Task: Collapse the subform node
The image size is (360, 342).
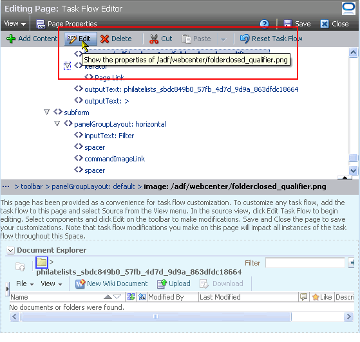Action: tap(46, 112)
